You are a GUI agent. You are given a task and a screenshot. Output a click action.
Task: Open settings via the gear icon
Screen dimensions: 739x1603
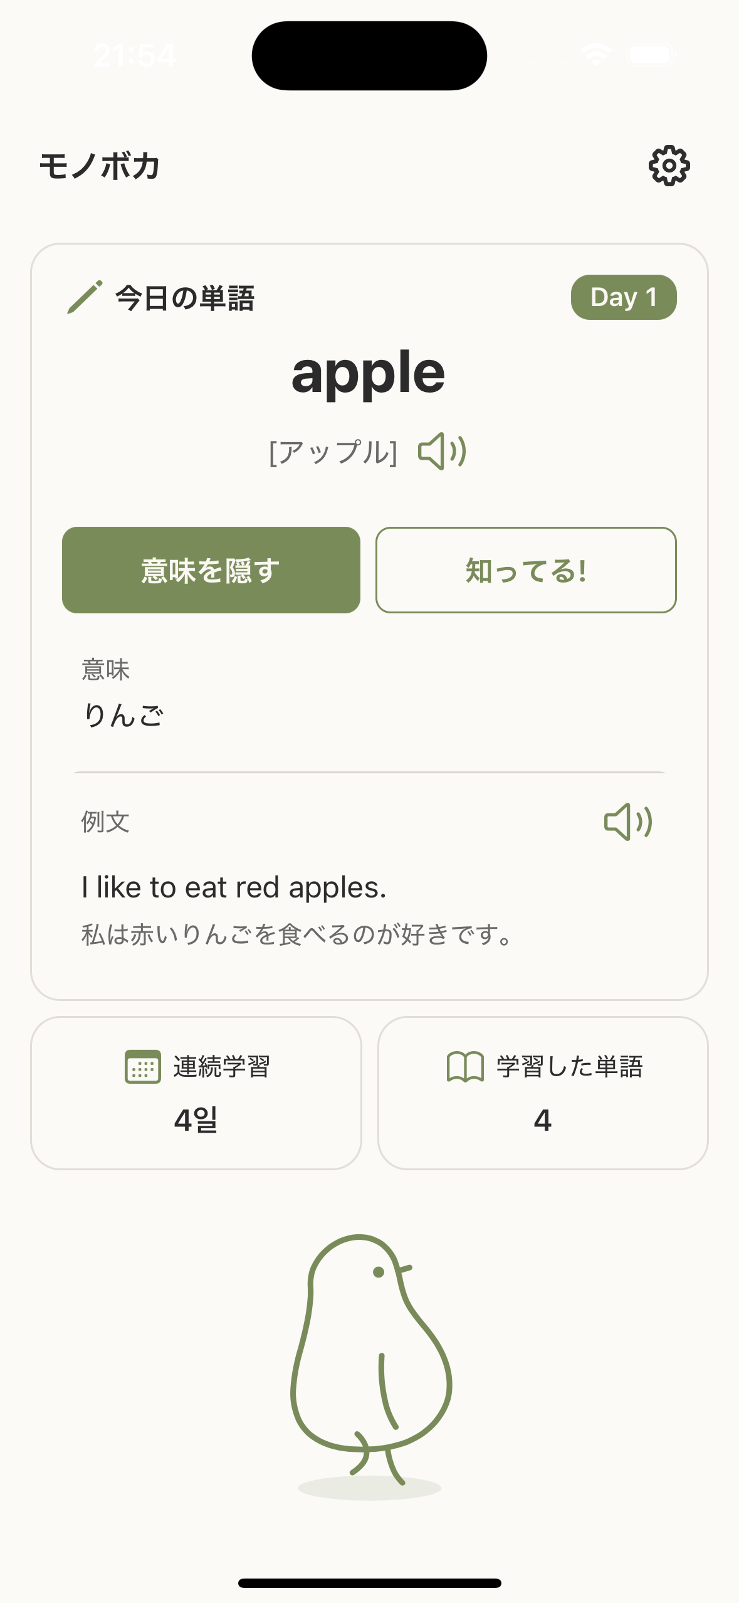click(x=669, y=166)
